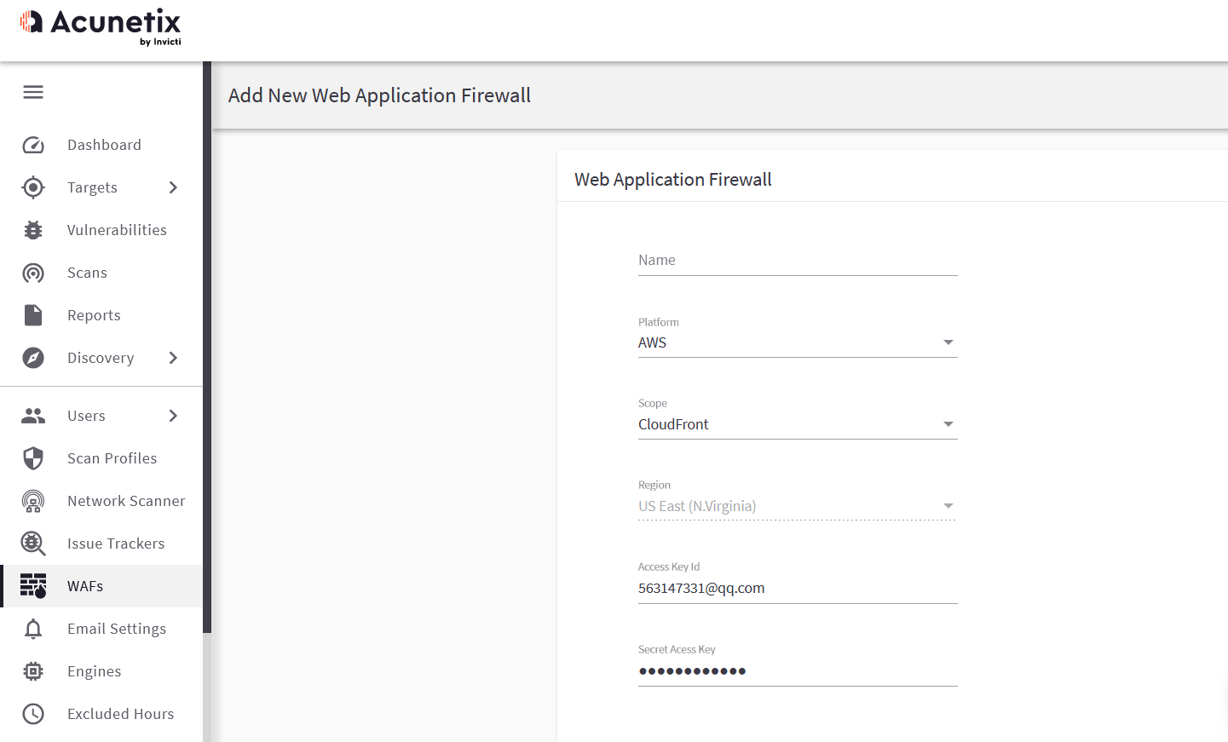Open the Platform dropdown showing AWS

(x=798, y=342)
